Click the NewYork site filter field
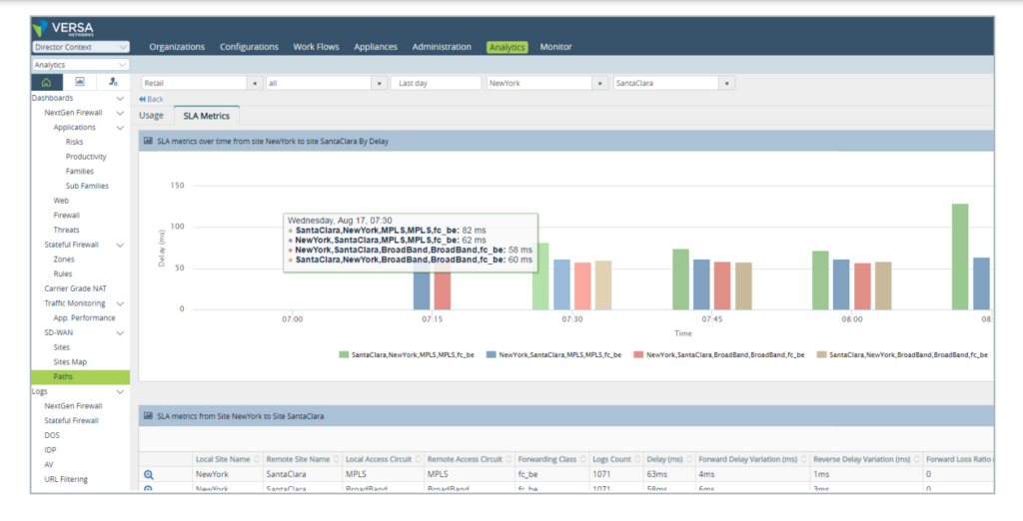Viewport: 1023px width, 521px height. click(x=538, y=84)
